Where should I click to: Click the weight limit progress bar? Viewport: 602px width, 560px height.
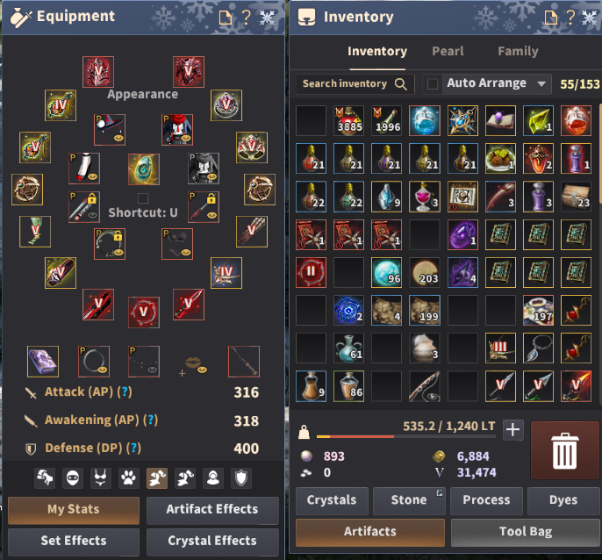(x=406, y=437)
